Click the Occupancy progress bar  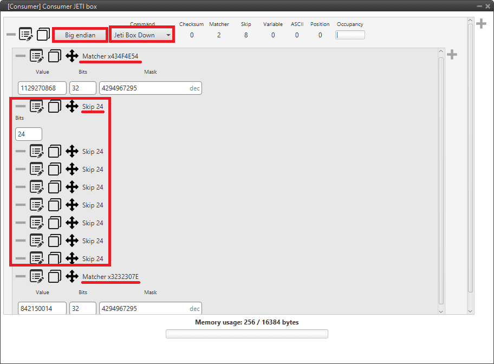click(x=350, y=35)
